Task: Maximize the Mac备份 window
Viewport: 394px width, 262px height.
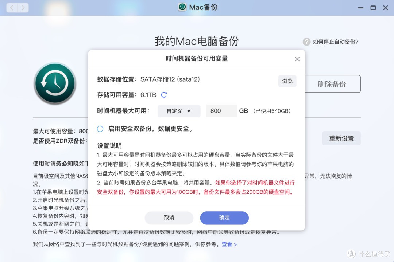Action: [x=373, y=7]
